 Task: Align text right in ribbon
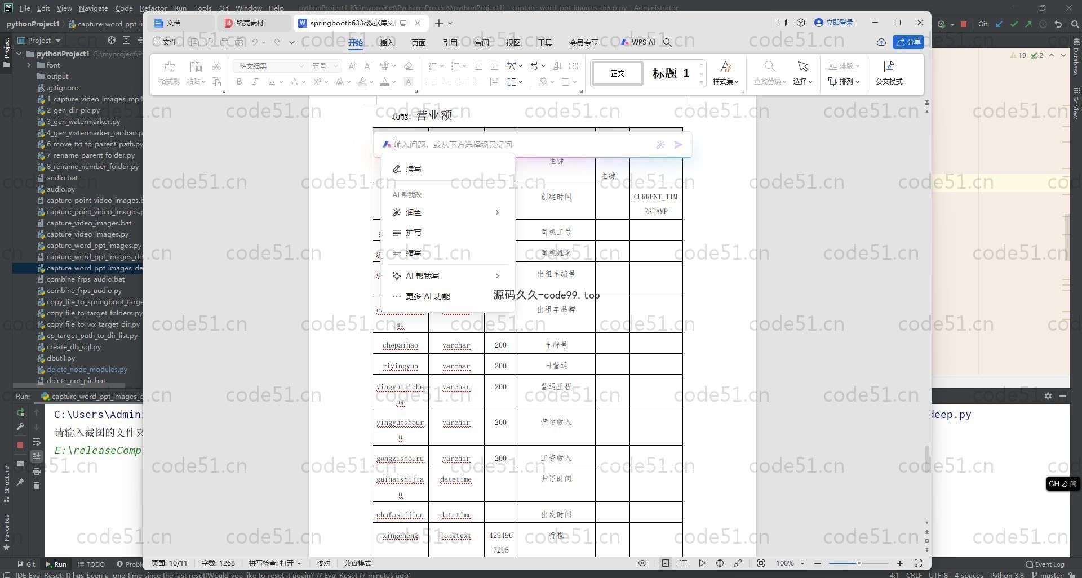[463, 82]
